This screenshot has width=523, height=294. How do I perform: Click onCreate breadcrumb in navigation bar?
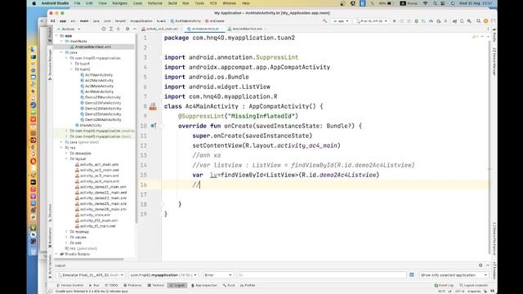coord(215,21)
